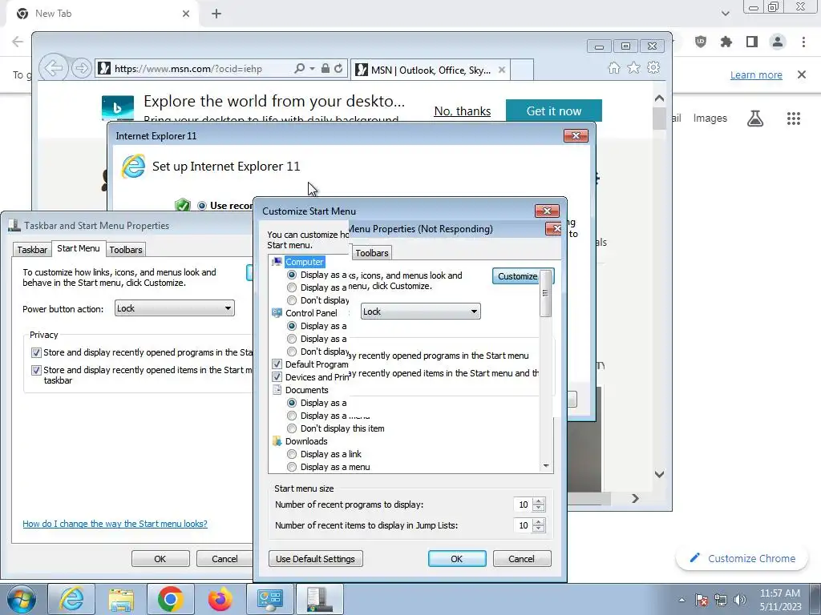Viewport: 821px width, 615px height.
Task: Select the Chrome New Tab tab
Action: (103, 14)
